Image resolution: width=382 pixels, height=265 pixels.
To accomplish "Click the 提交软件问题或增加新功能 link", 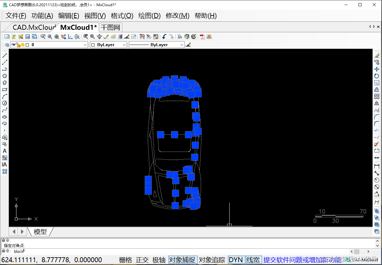I will tap(302, 260).
